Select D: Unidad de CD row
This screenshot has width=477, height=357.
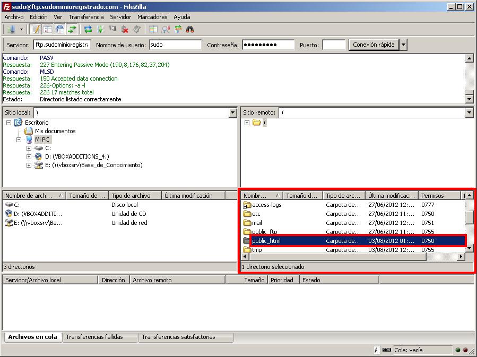(119, 214)
